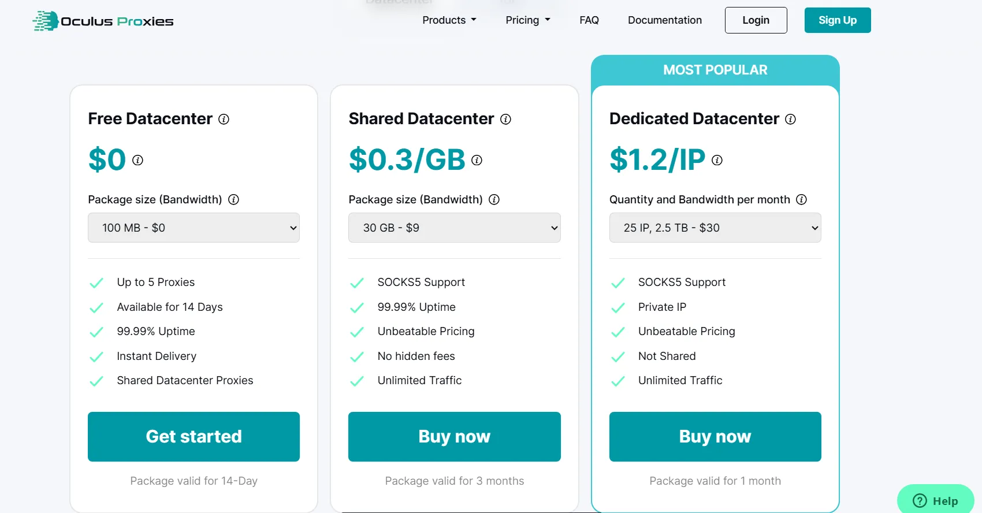Click Get started on Free Datacenter plan
This screenshot has width=982, height=513.
194,437
